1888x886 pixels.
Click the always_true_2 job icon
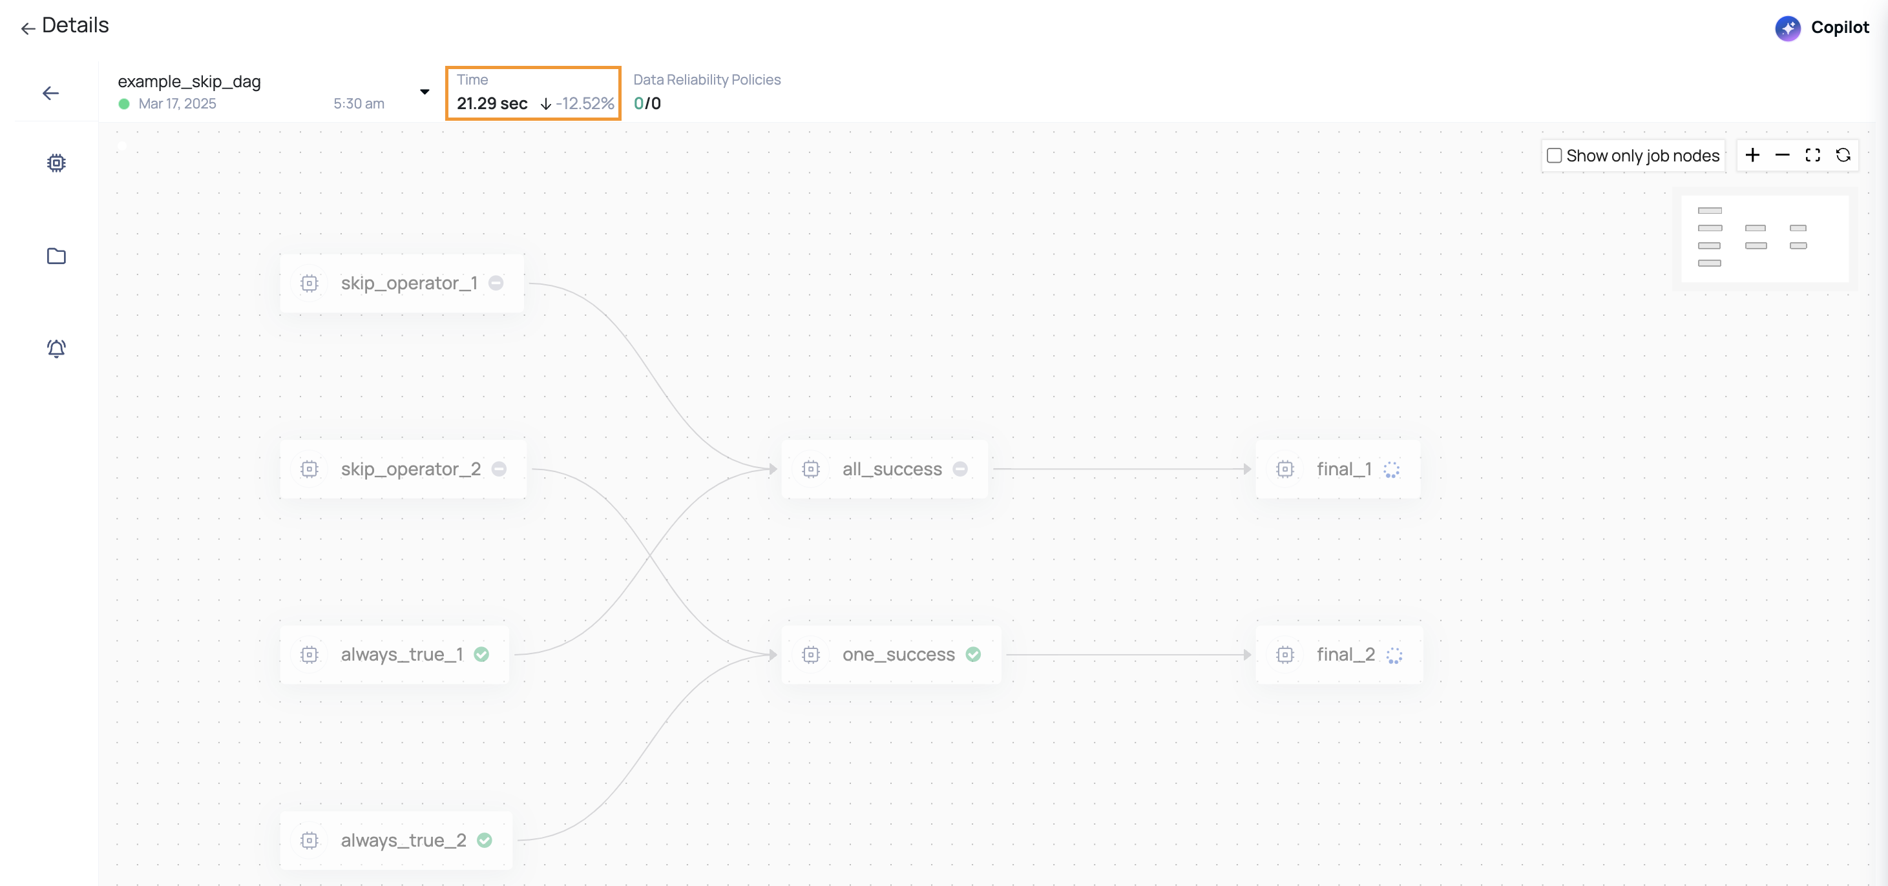[309, 840]
